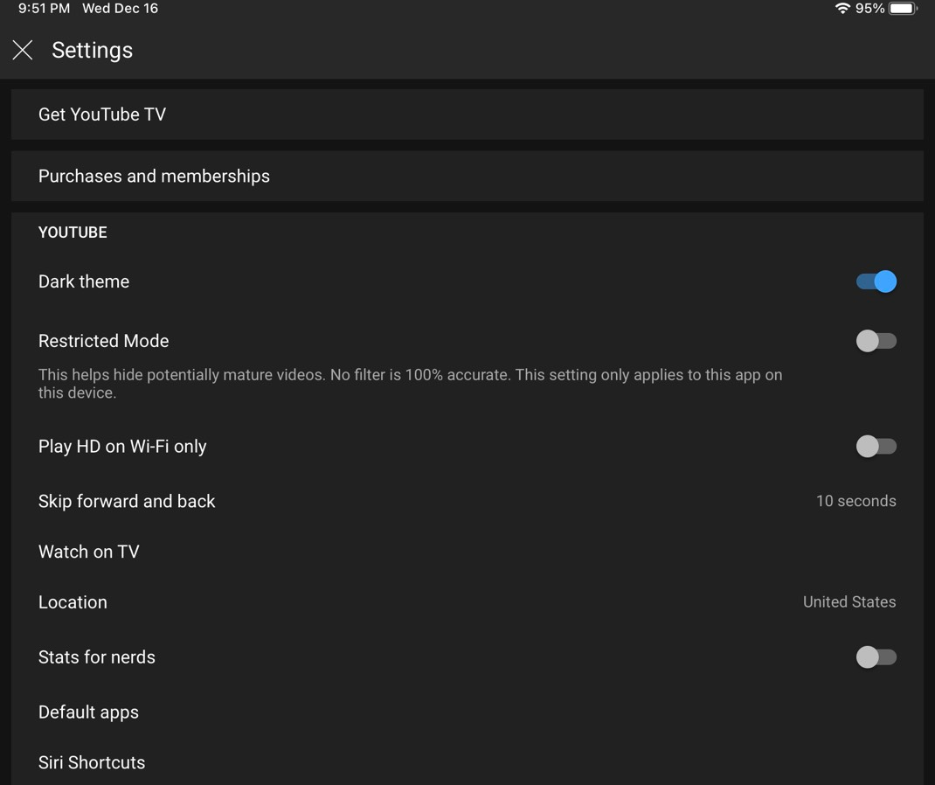935x785 pixels.
Task: Click the battery indicator icon
Action: pos(901,8)
